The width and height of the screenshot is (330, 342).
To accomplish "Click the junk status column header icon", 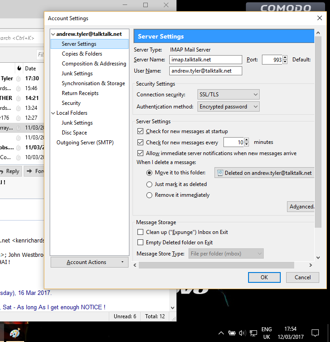I will pyautogui.click(x=19, y=69).
